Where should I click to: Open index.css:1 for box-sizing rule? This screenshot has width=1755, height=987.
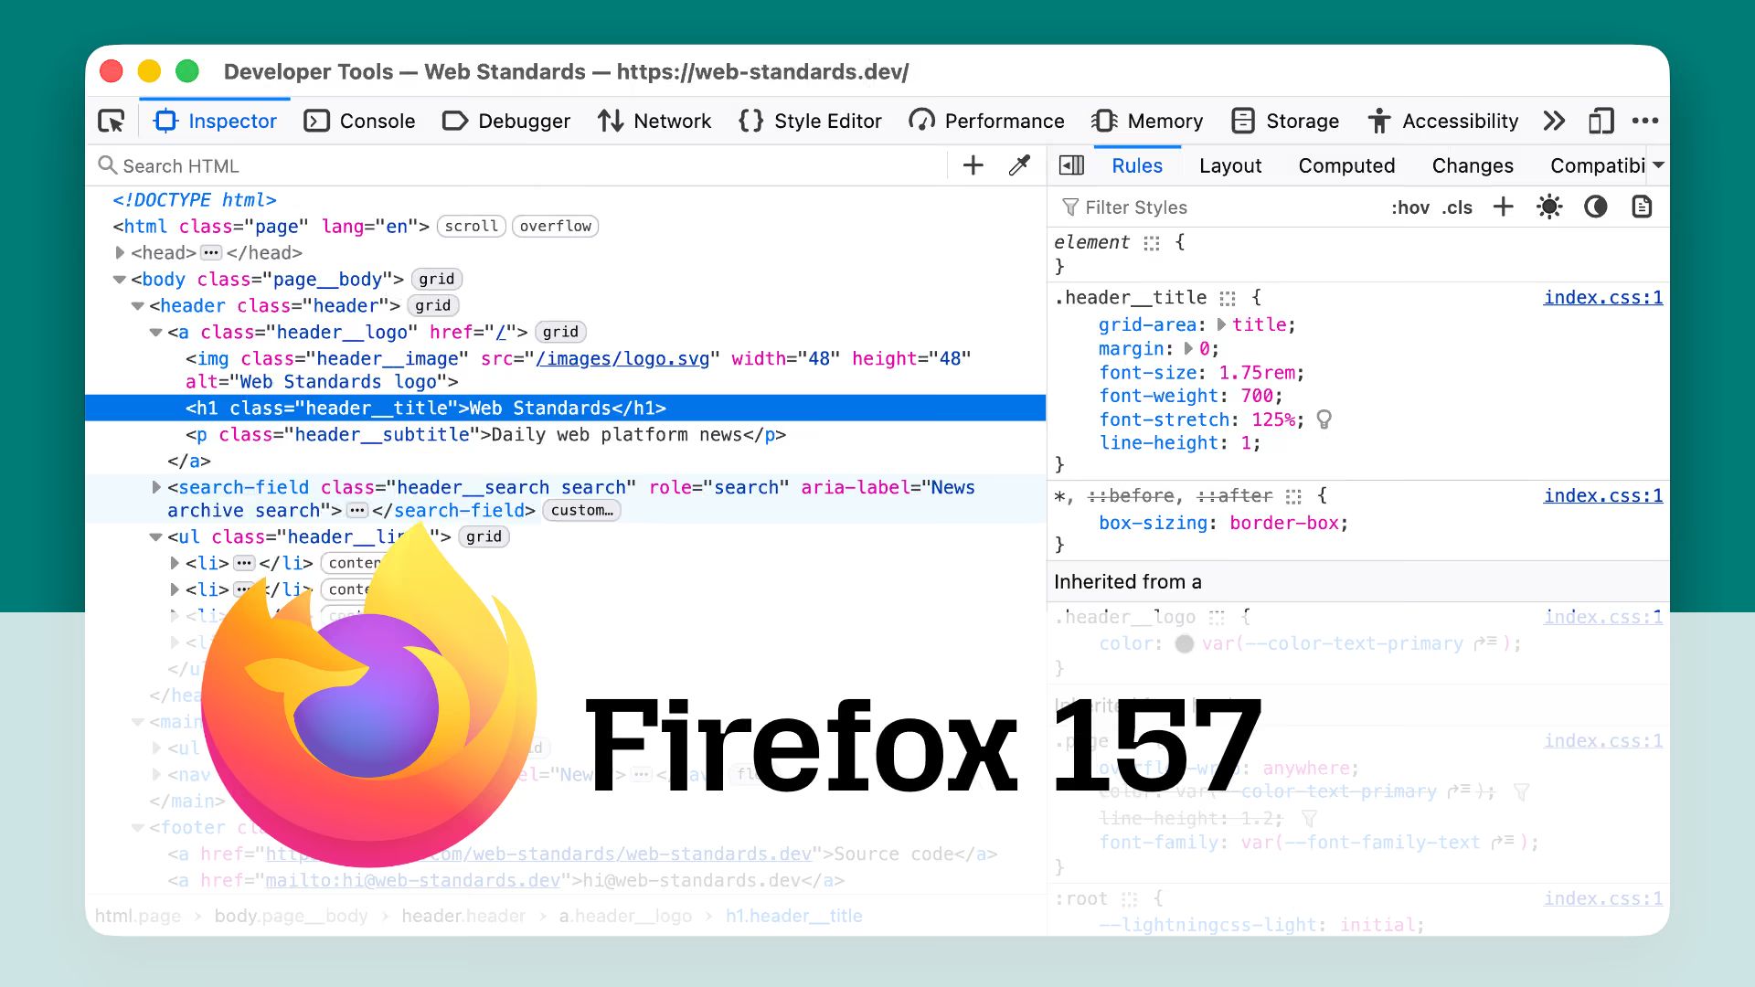pyautogui.click(x=1603, y=495)
